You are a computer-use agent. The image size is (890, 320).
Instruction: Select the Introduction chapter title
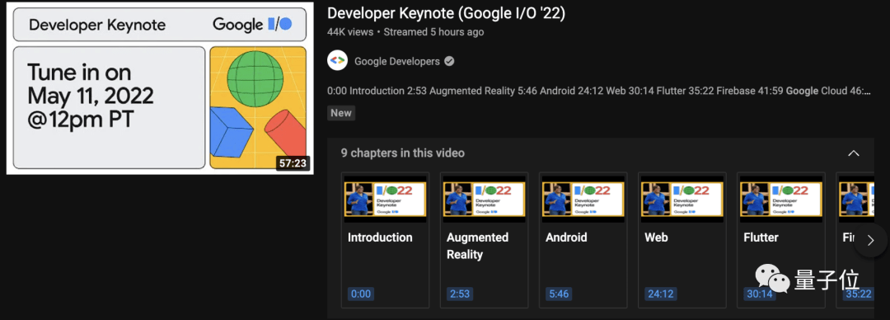[x=380, y=238]
